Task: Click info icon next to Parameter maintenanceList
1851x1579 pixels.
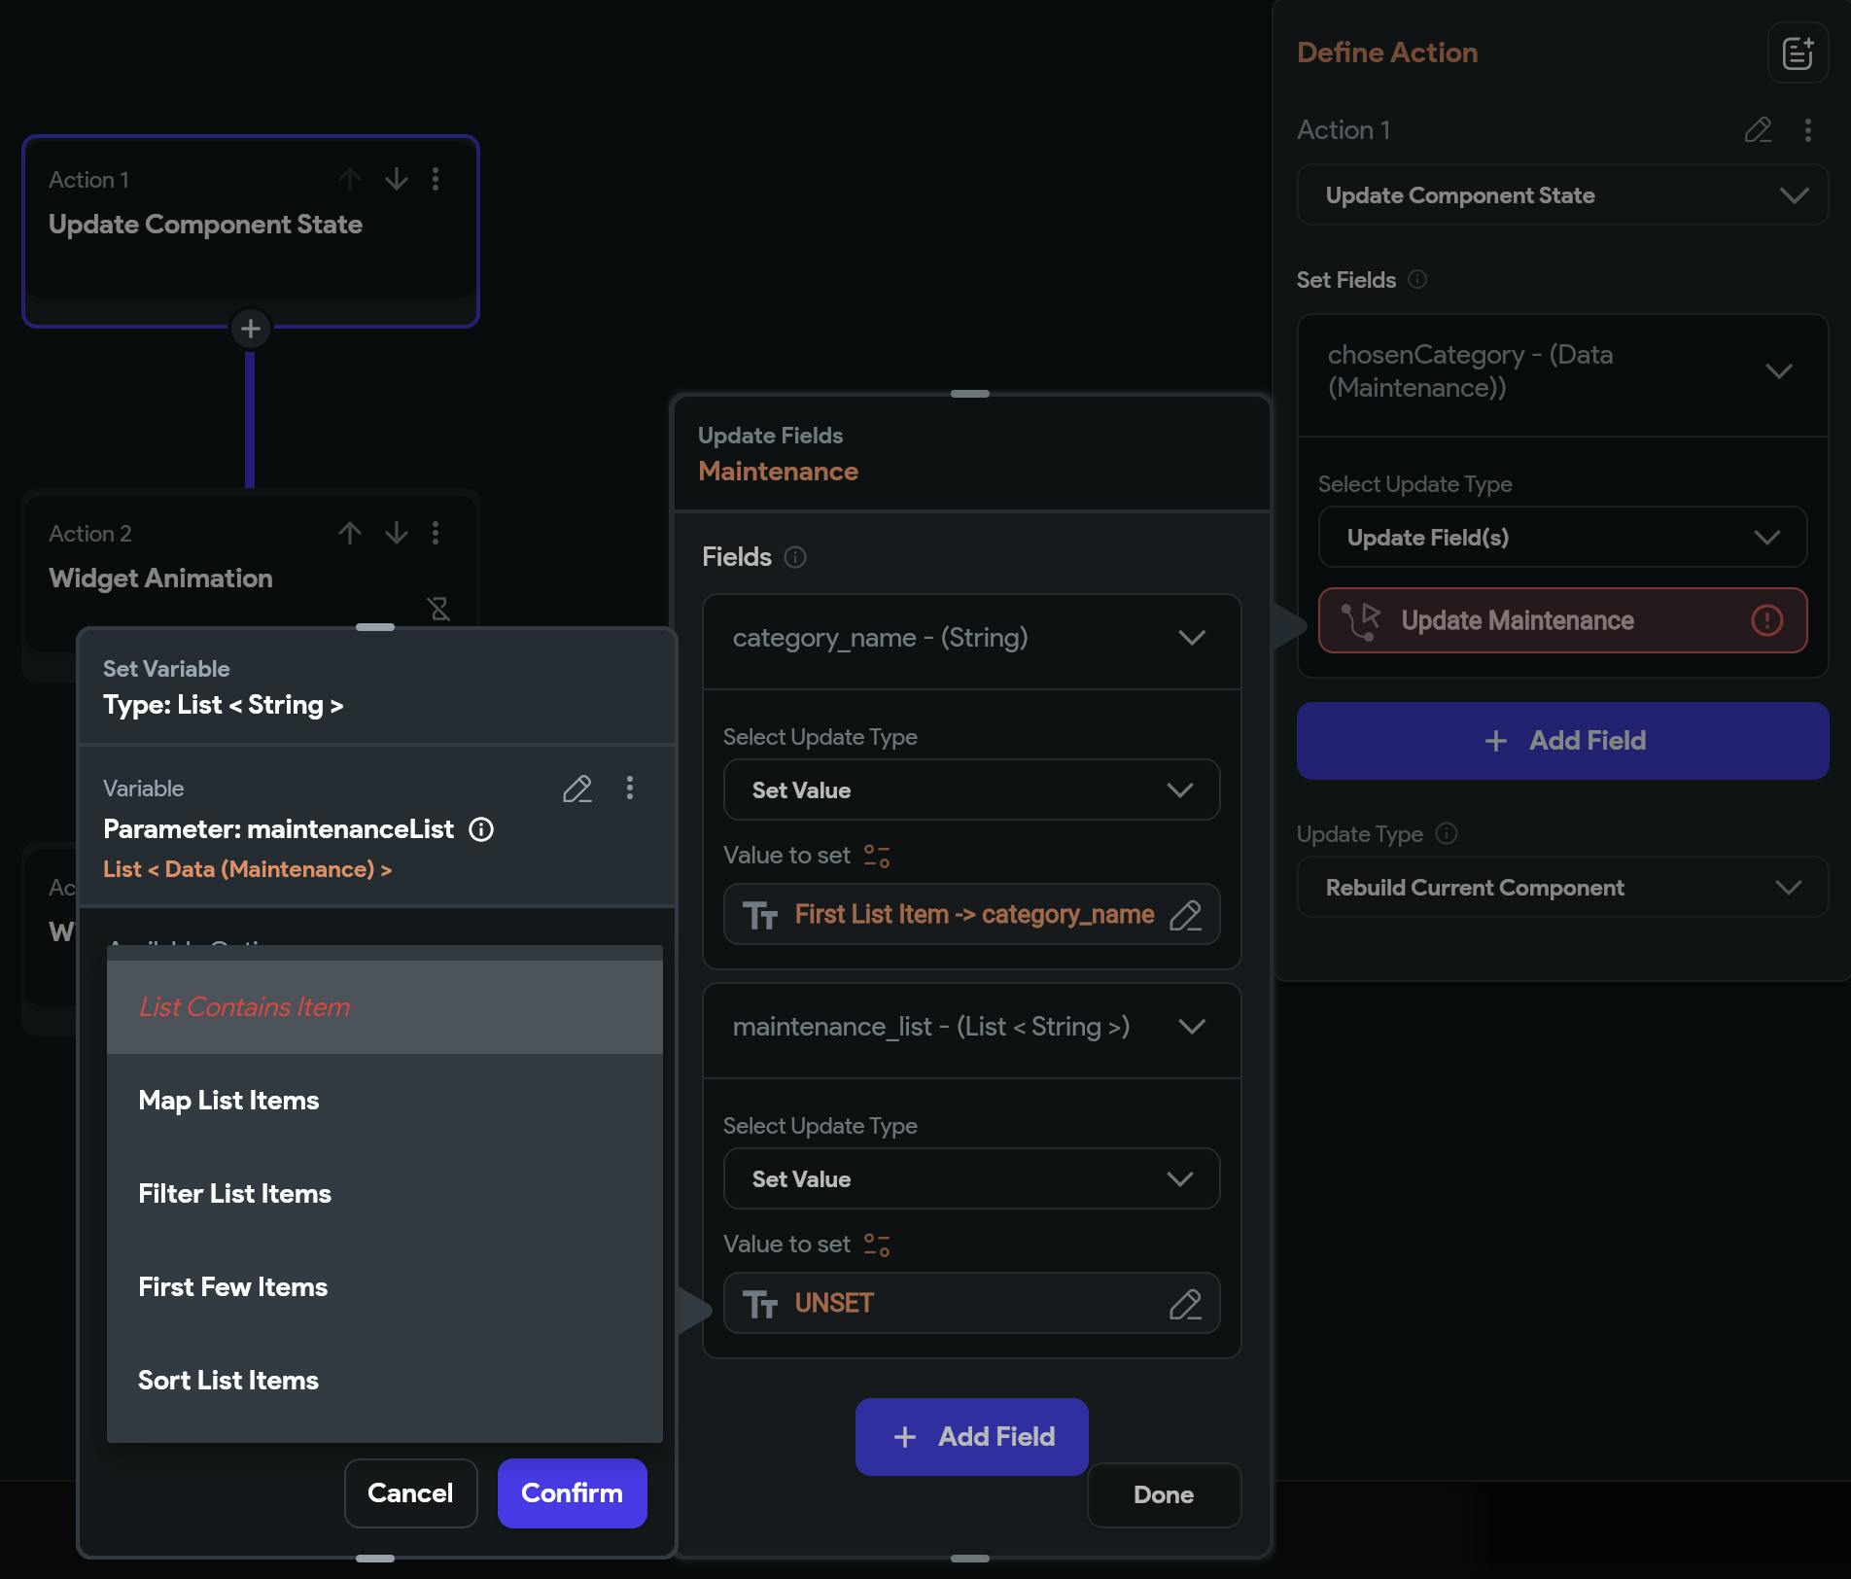Action: (x=481, y=829)
